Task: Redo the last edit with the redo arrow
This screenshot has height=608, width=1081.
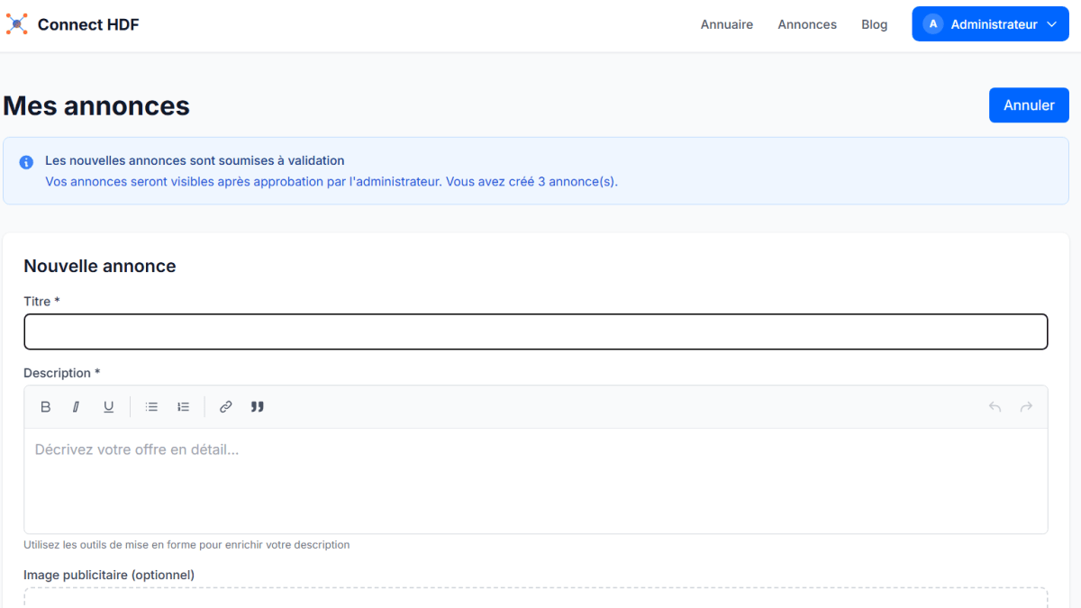Action: tap(1026, 406)
